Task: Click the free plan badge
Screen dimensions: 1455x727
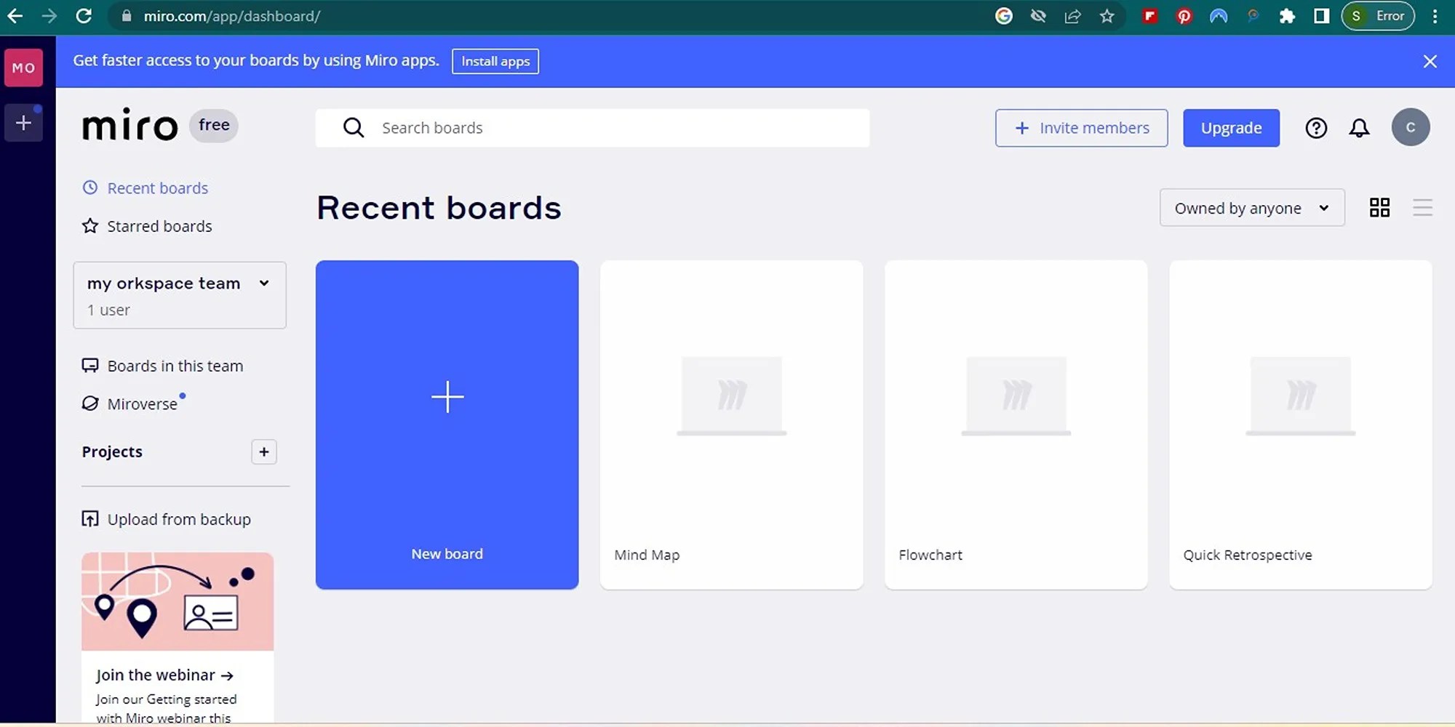Action: [x=214, y=125]
